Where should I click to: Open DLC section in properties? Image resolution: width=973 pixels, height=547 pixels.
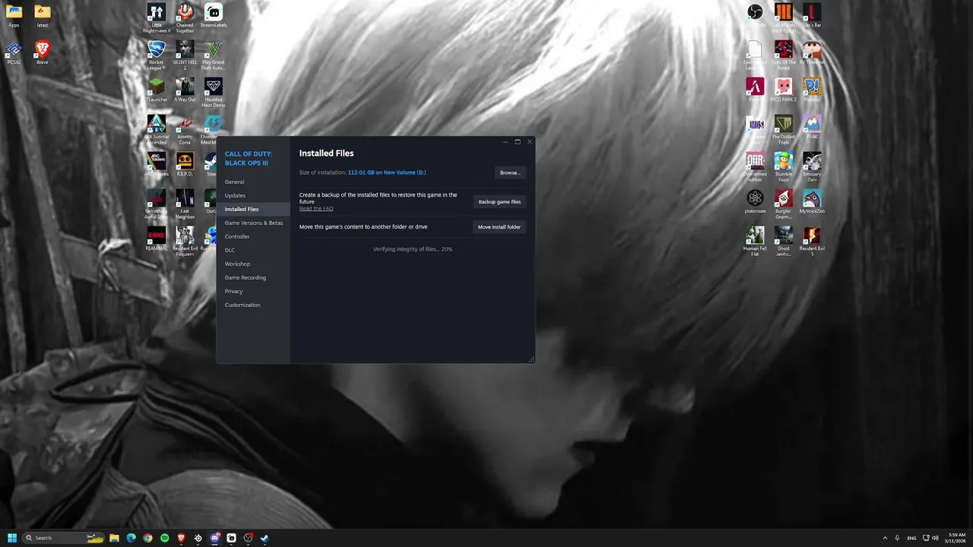click(x=230, y=250)
